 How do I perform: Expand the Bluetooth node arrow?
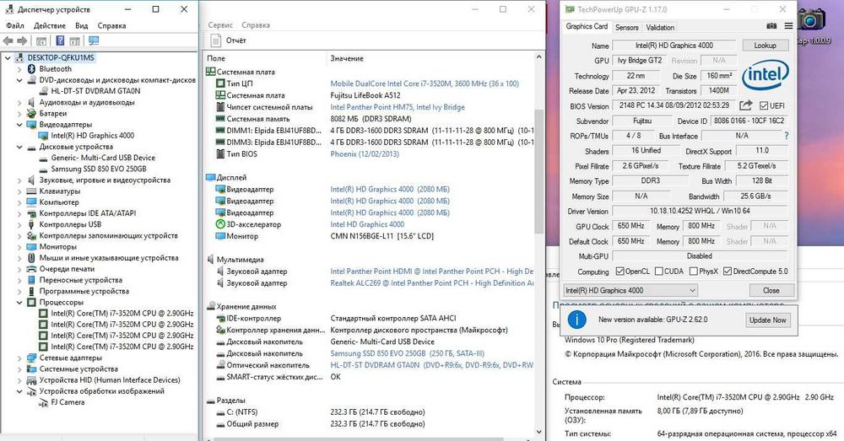pyautogui.click(x=19, y=69)
